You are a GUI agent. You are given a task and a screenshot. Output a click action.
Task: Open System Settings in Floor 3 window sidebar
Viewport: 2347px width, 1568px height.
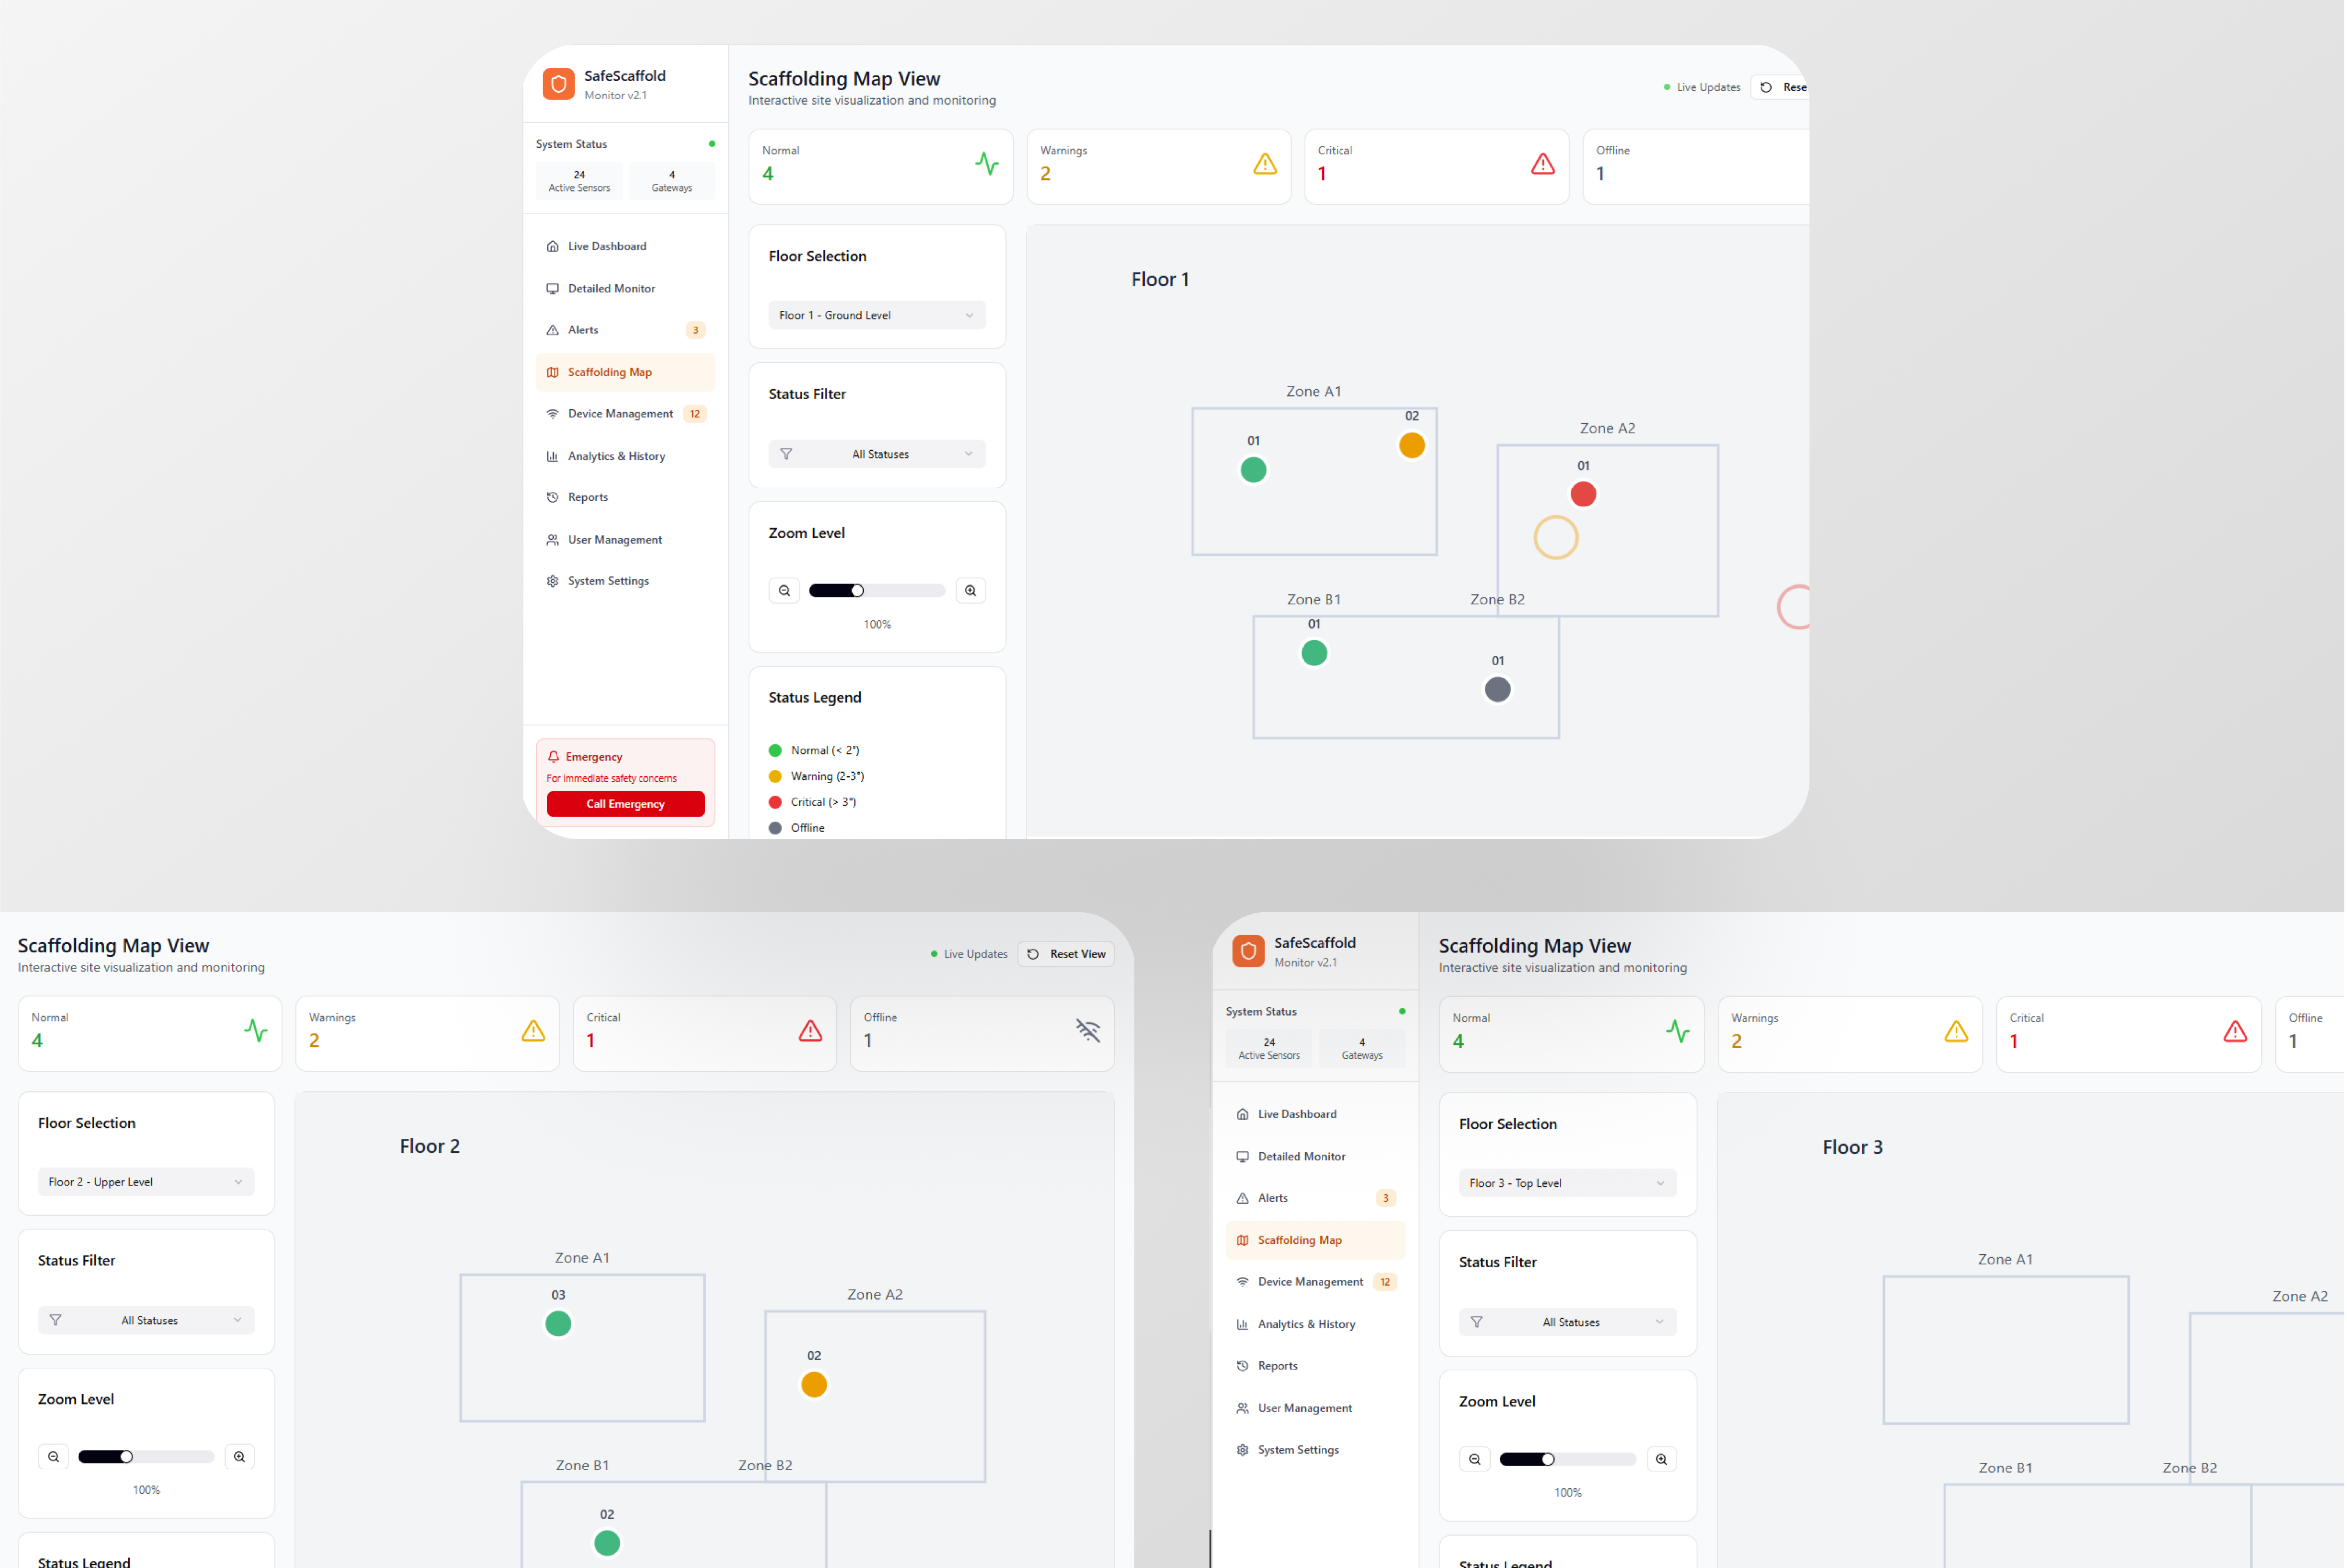click(x=1316, y=1450)
